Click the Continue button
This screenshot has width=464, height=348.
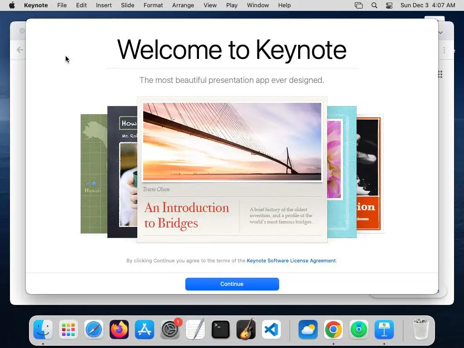pos(232,284)
